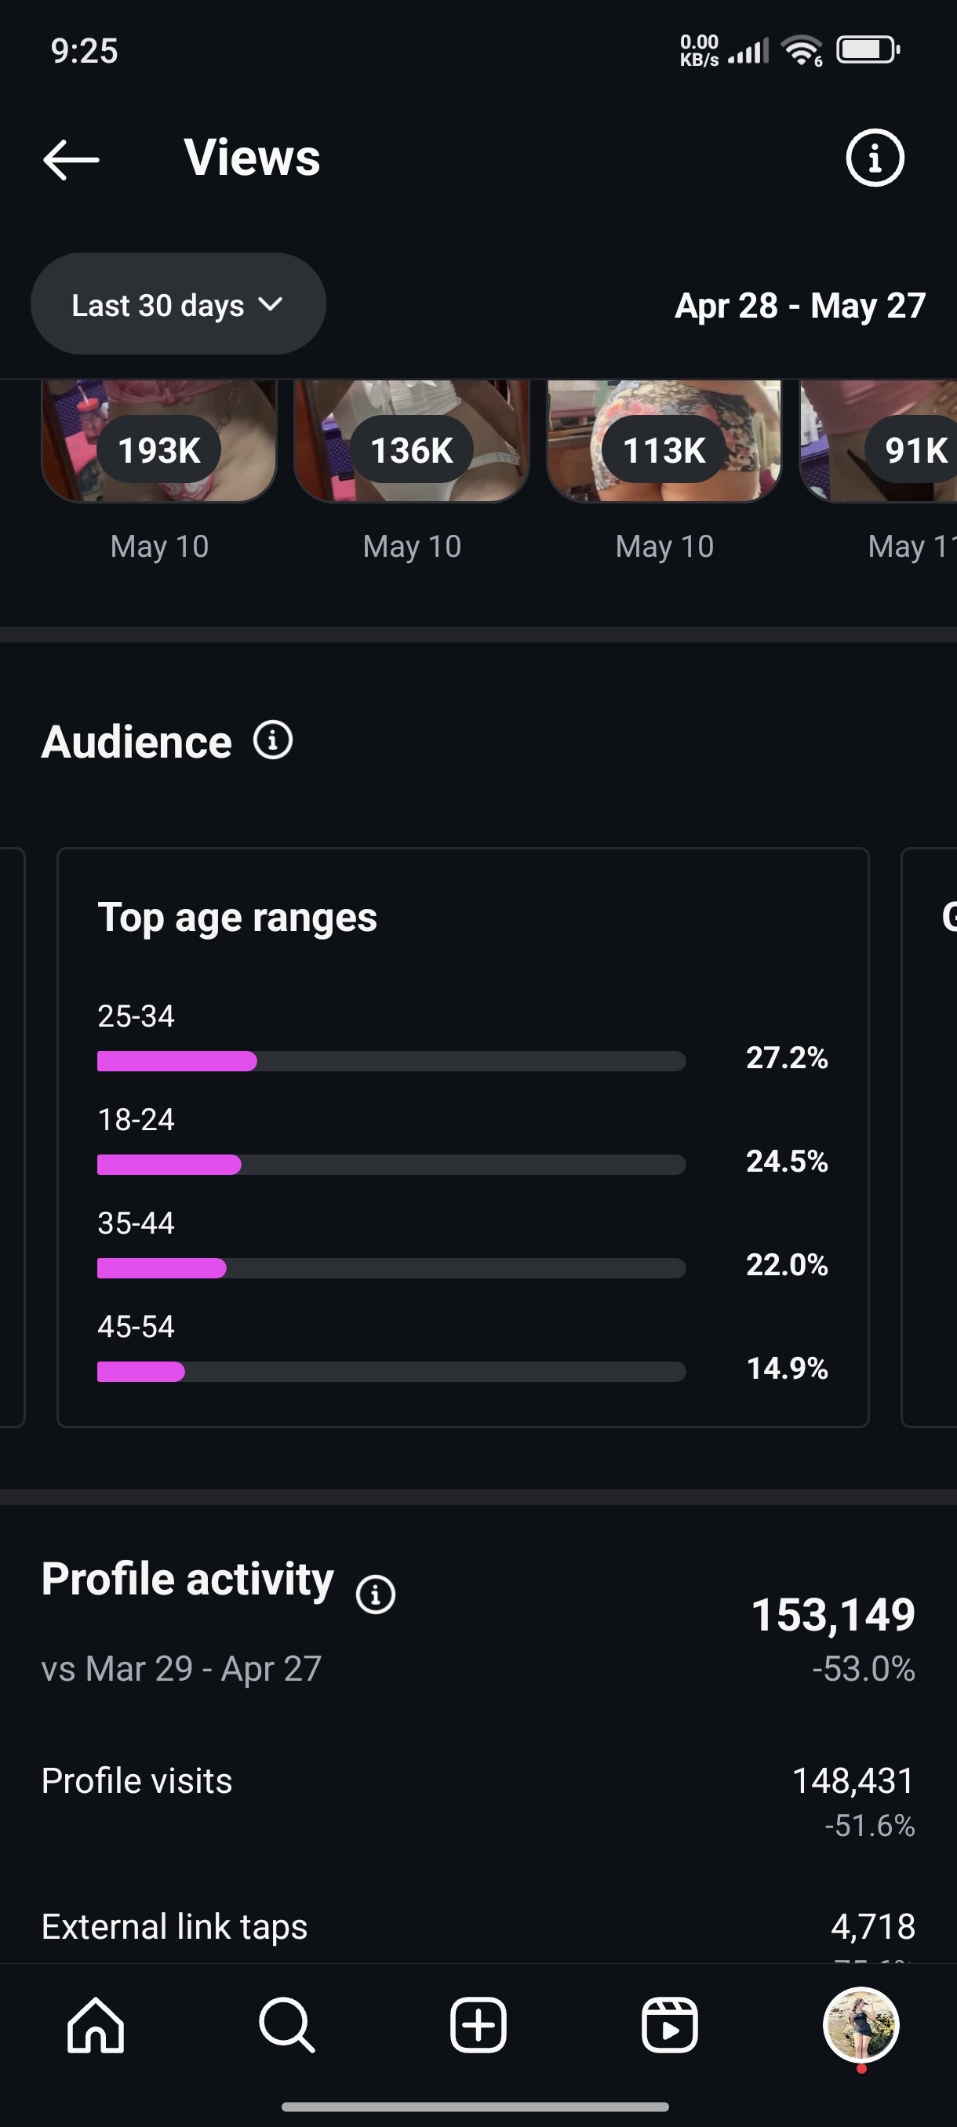Open the Views info icon

tap(875, 158)
